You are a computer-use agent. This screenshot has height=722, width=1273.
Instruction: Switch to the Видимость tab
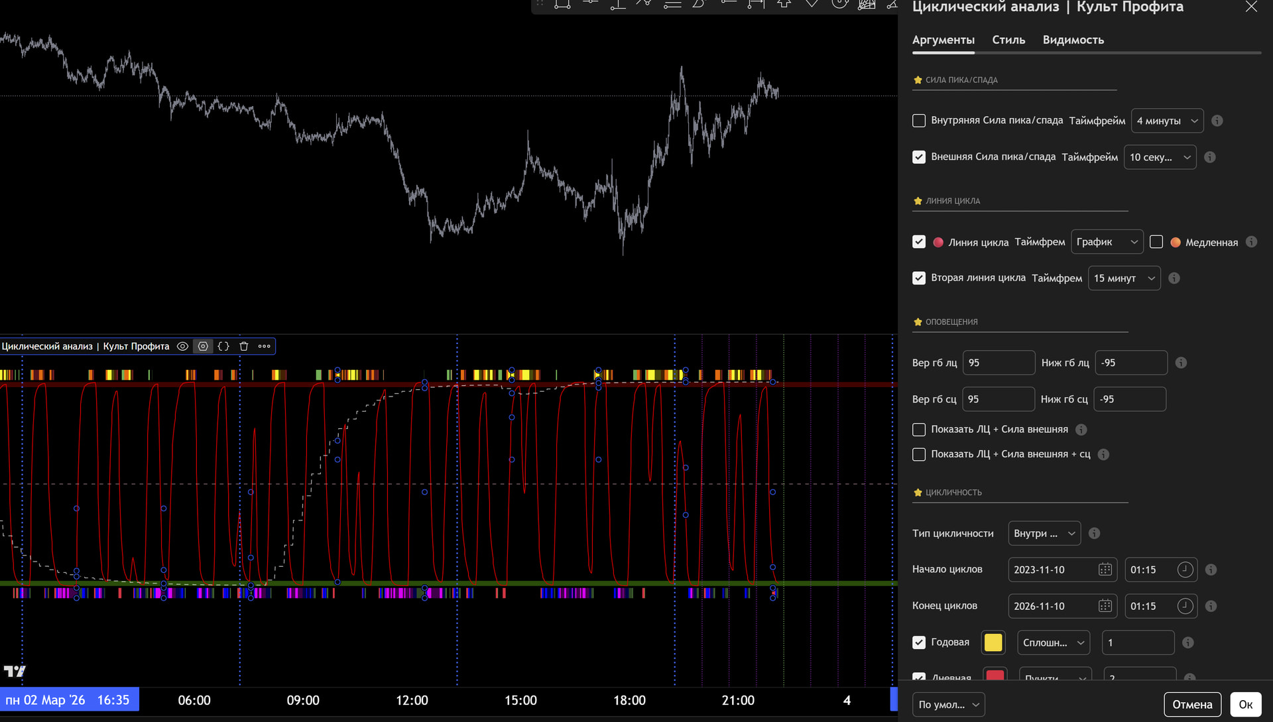(1073, 40)
